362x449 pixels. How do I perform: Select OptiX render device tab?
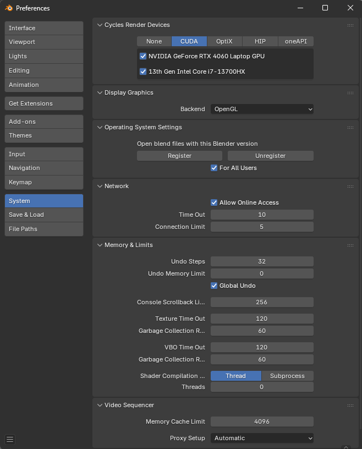224,41
